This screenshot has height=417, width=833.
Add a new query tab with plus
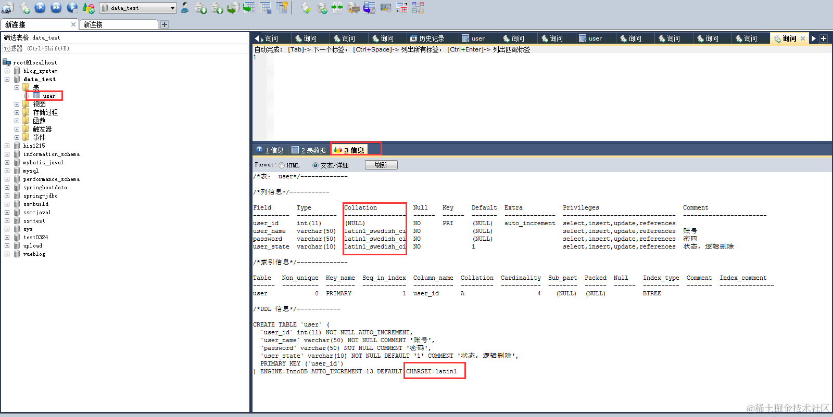(824, 38)
